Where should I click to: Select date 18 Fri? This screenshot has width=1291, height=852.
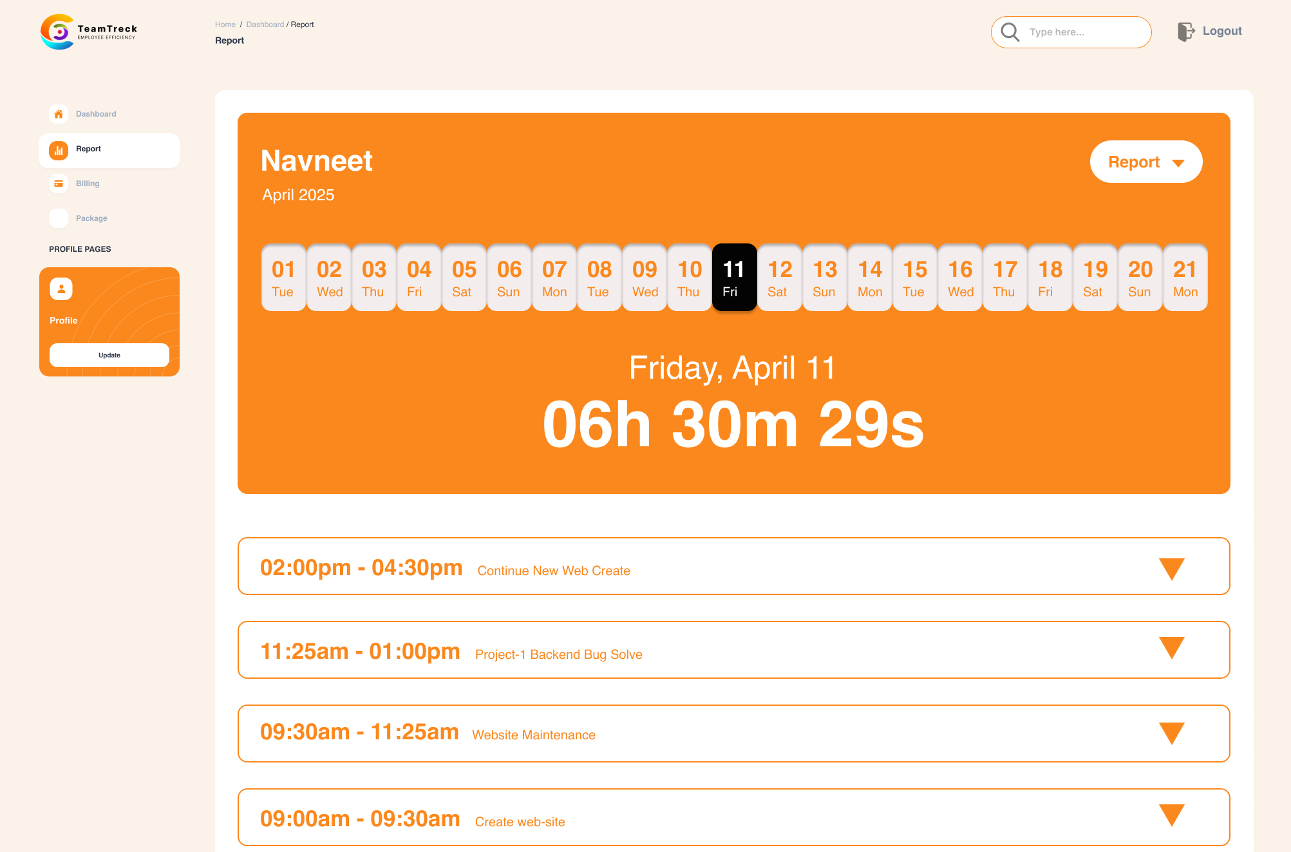click(x=1050, y=278)
